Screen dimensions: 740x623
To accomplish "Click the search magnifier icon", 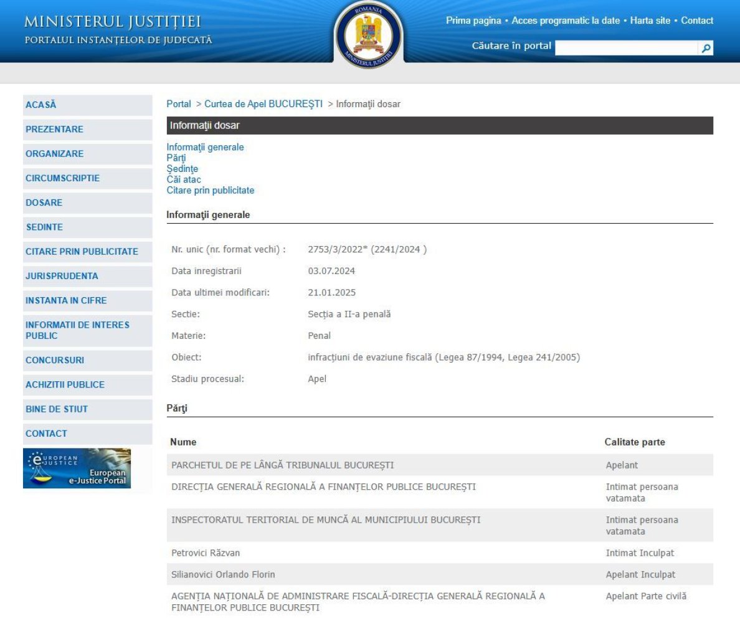I will tap(706, 48).
